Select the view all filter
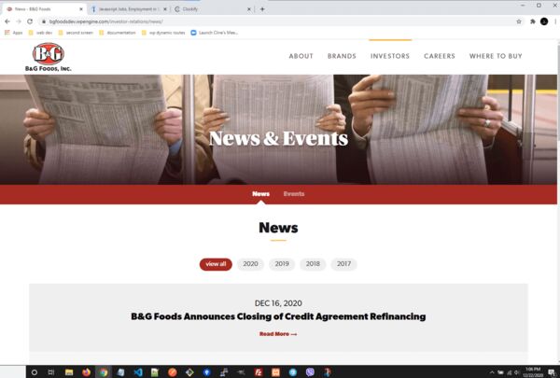Screen dimensions: 560x378 tap(216, 264)
